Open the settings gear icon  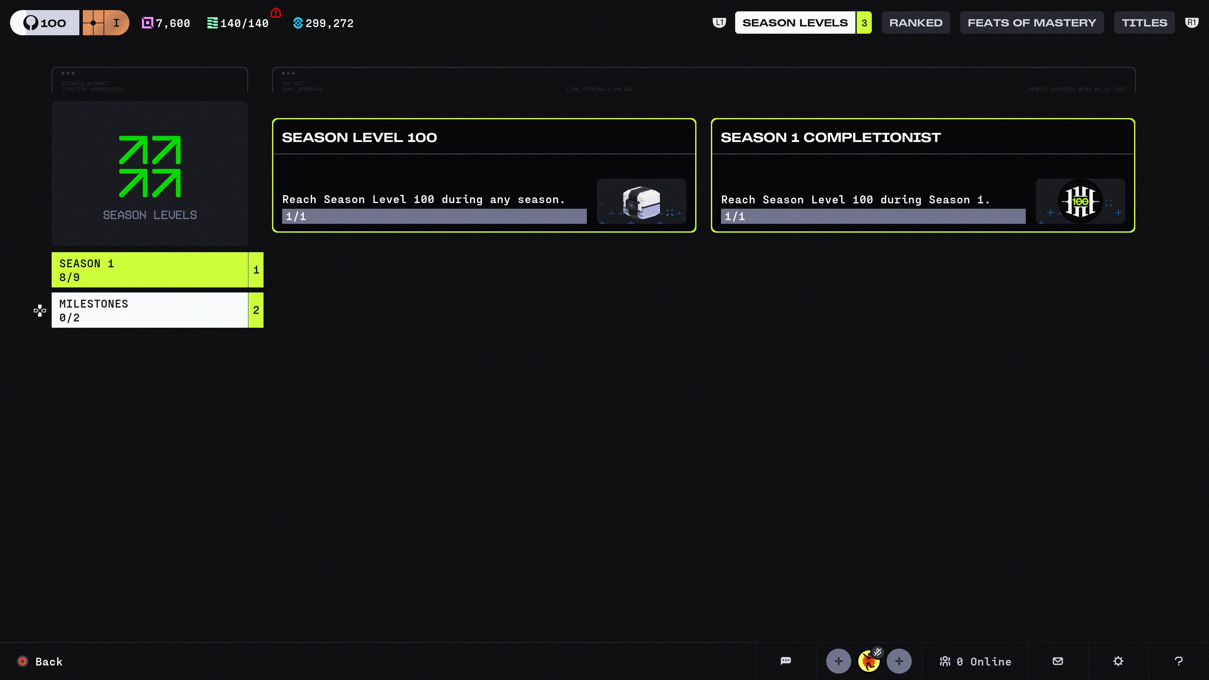1118,661
